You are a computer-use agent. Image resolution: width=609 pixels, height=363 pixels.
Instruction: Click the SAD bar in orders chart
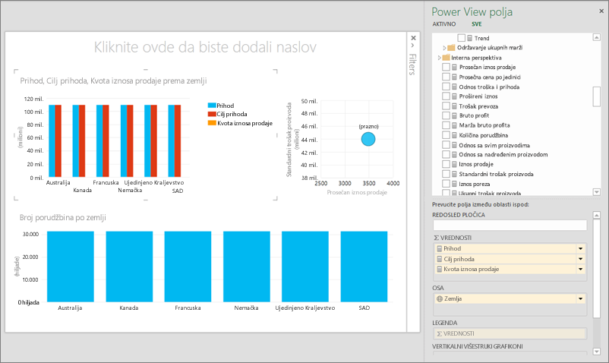364,267
